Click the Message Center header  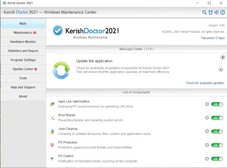(137, 49)
